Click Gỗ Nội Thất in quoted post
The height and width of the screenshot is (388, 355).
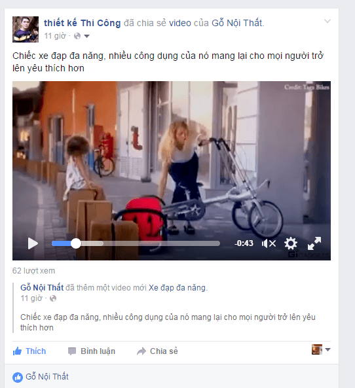42,288
